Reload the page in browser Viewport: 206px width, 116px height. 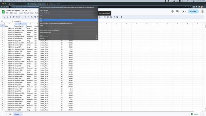[7, 7]
